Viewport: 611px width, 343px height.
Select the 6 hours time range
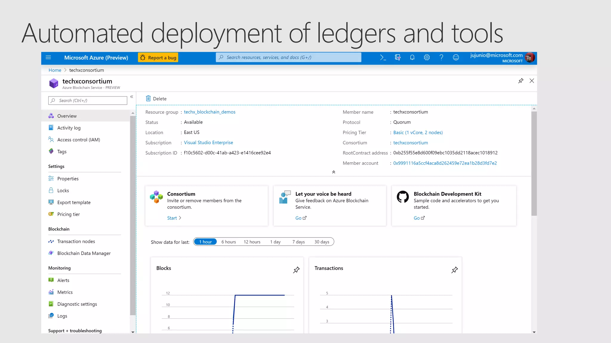coord(229,242)
